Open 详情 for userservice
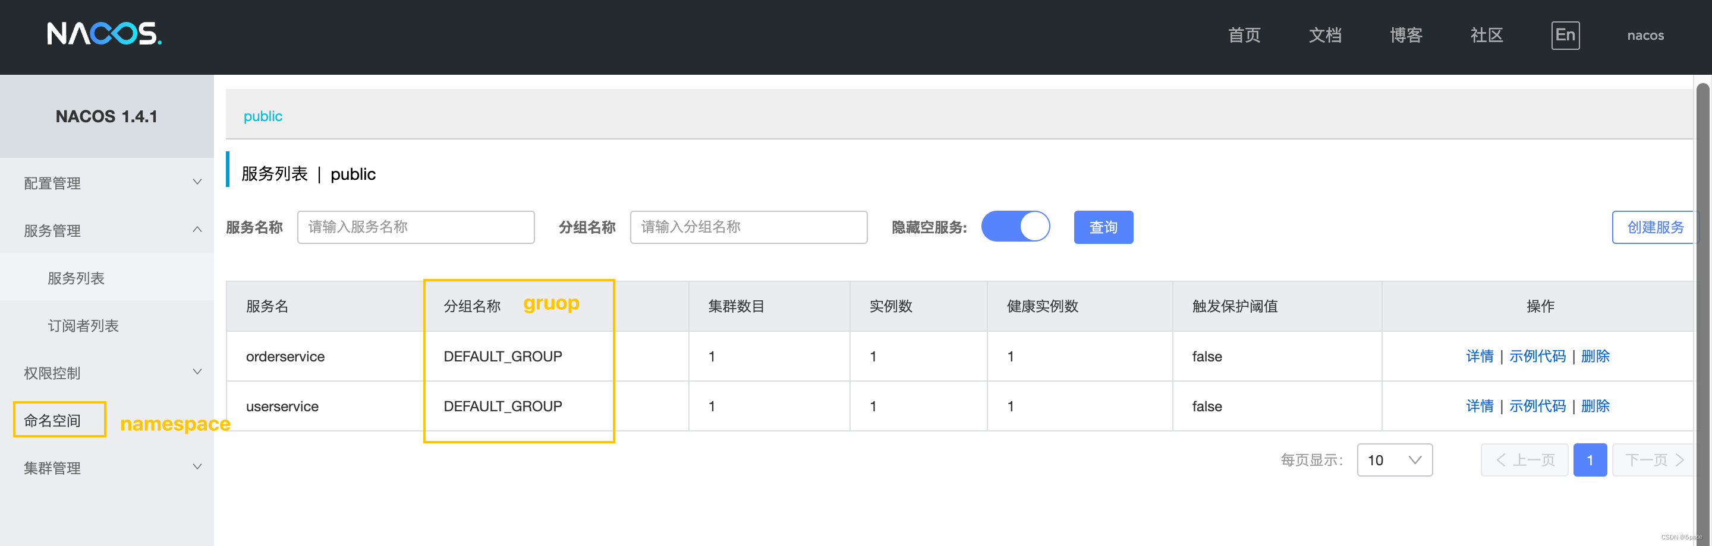The width and height of the screenshot is (1712, 546). pos(1480,406)
